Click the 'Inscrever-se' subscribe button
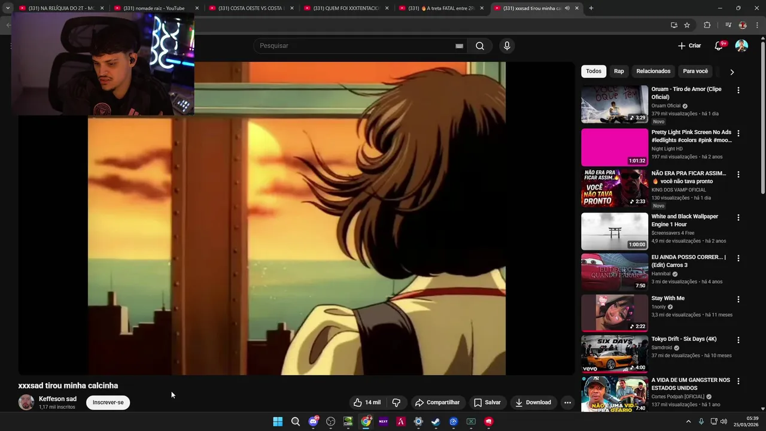 [x=108, y=402]
